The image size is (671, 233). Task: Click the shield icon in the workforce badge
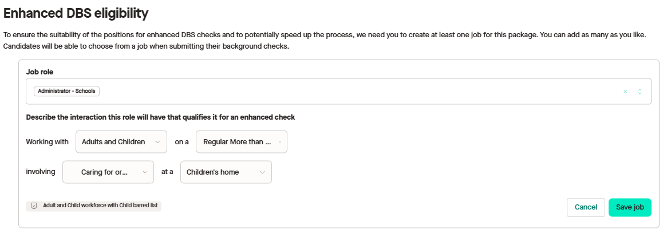pos(34,206)
